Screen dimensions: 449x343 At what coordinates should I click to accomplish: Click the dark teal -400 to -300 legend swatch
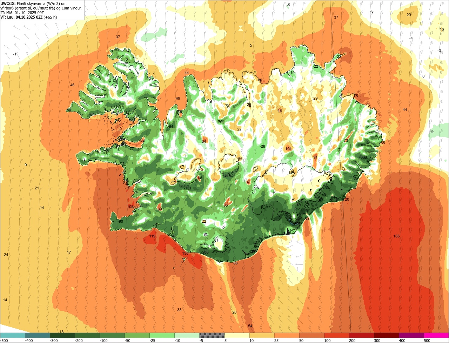click(x=37, y=335)
